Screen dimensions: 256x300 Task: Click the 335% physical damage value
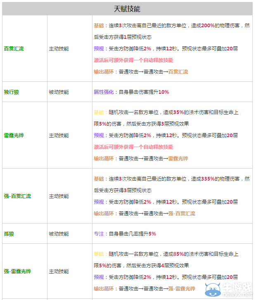point(208,179)
